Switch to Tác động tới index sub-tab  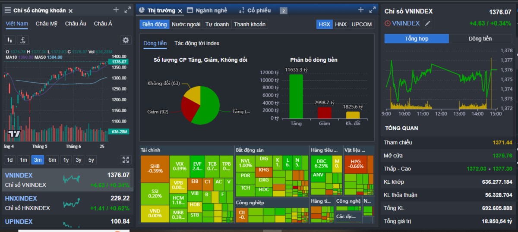[x=197, y=43]
